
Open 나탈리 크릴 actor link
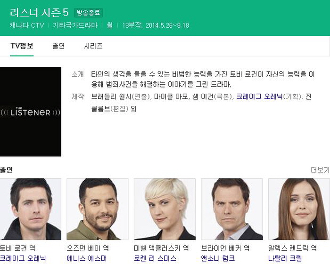pyautogui.click(x=285, y=258)
